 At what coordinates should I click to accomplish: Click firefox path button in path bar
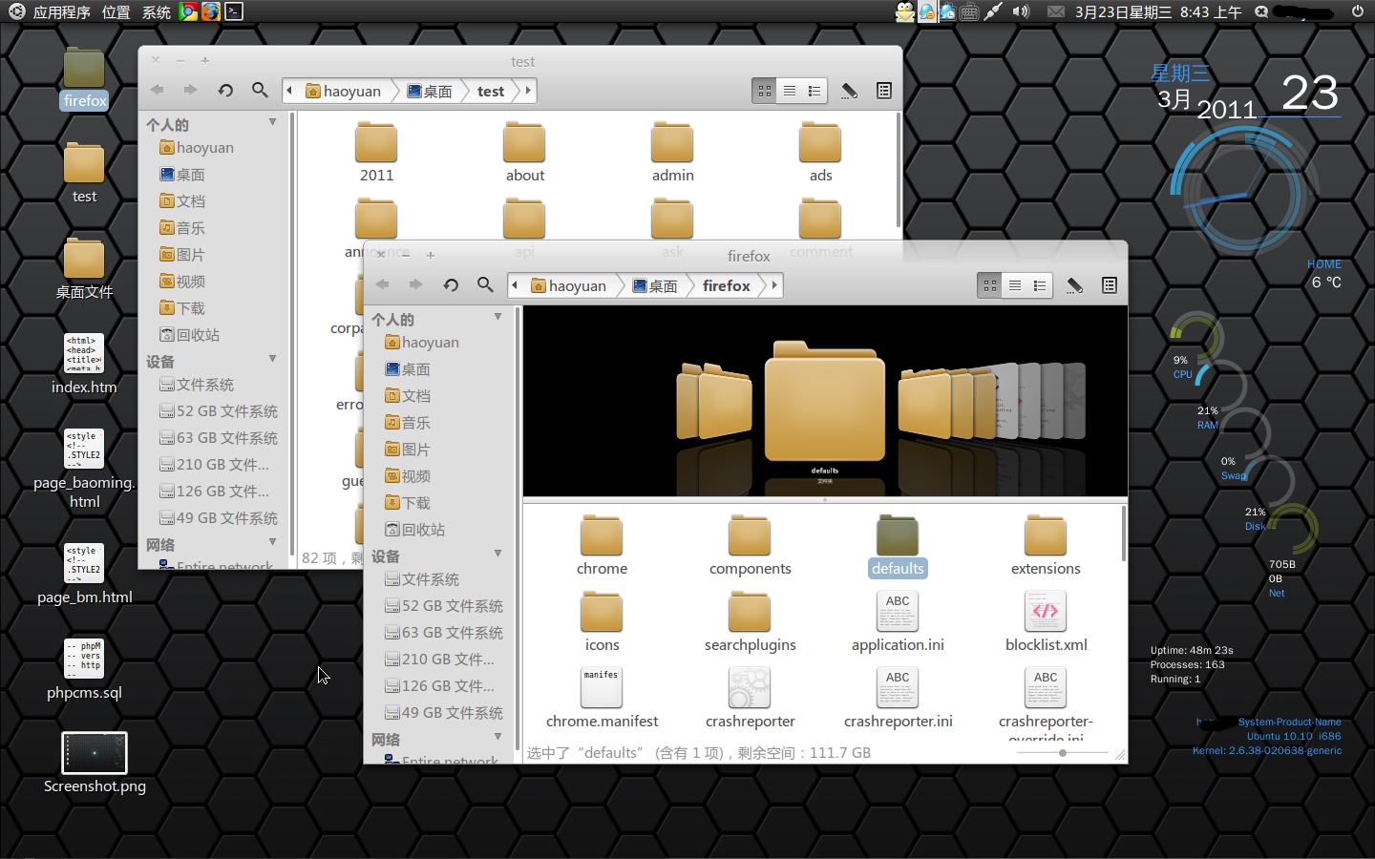click(x=727, y=285)
